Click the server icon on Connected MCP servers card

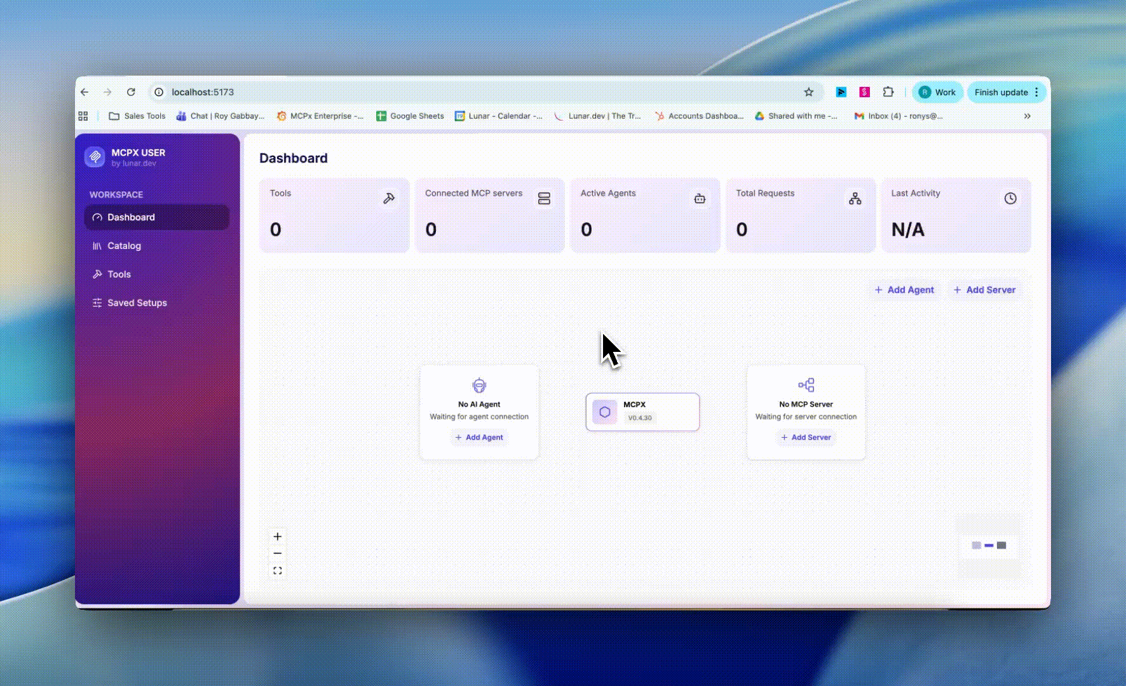544,199
